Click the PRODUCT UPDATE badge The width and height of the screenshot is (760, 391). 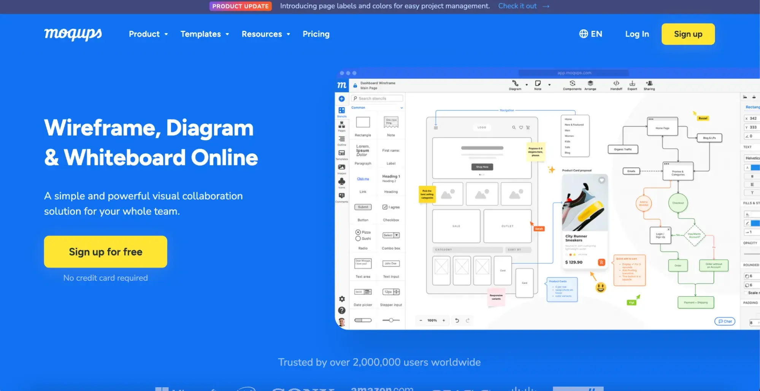(x=240, y=6)
